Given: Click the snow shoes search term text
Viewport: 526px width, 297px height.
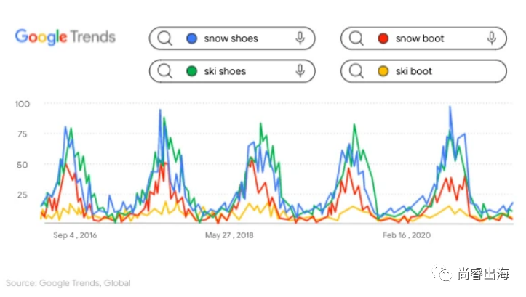Looking at the screenshot, I should coord(231,38).
